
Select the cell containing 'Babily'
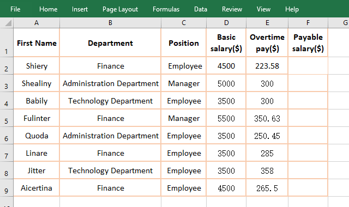tap(37, 101)
